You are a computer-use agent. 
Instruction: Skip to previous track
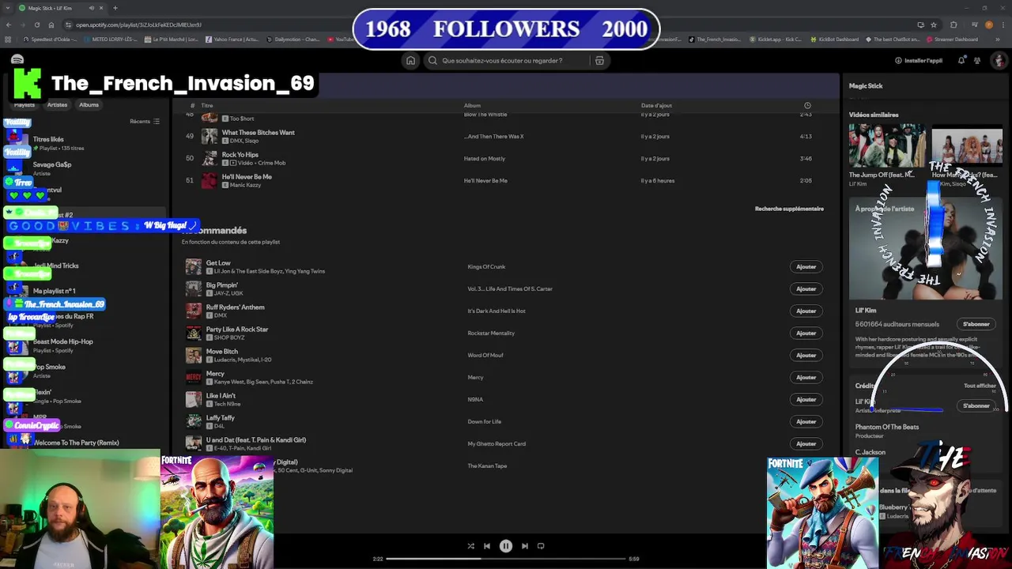point(487,546)
